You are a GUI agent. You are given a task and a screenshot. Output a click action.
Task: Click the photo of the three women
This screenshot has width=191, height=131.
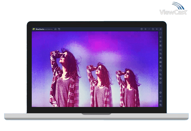click(95, 69)
